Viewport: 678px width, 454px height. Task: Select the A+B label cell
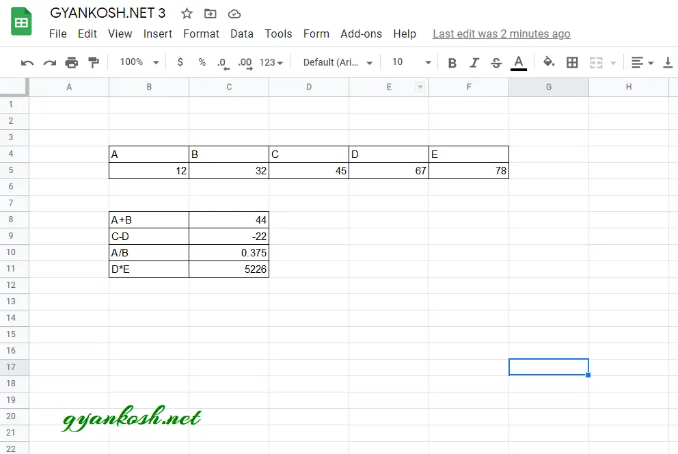click(x=149, y=219)
